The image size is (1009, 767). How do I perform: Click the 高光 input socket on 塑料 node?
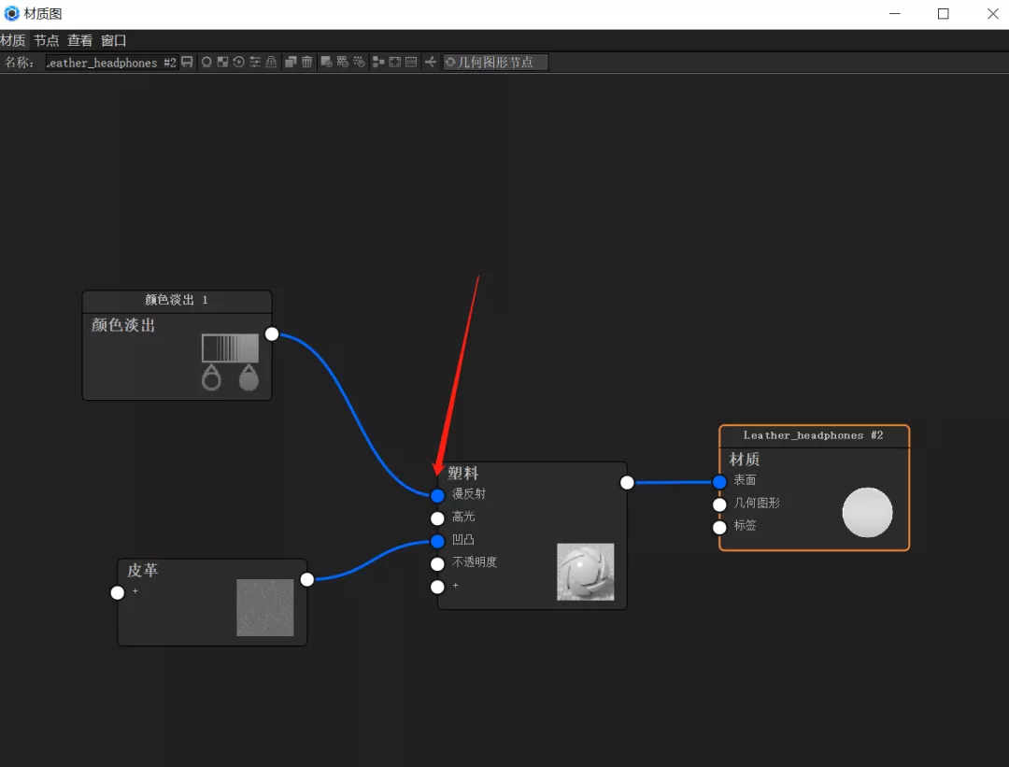(x=437, y=518)
